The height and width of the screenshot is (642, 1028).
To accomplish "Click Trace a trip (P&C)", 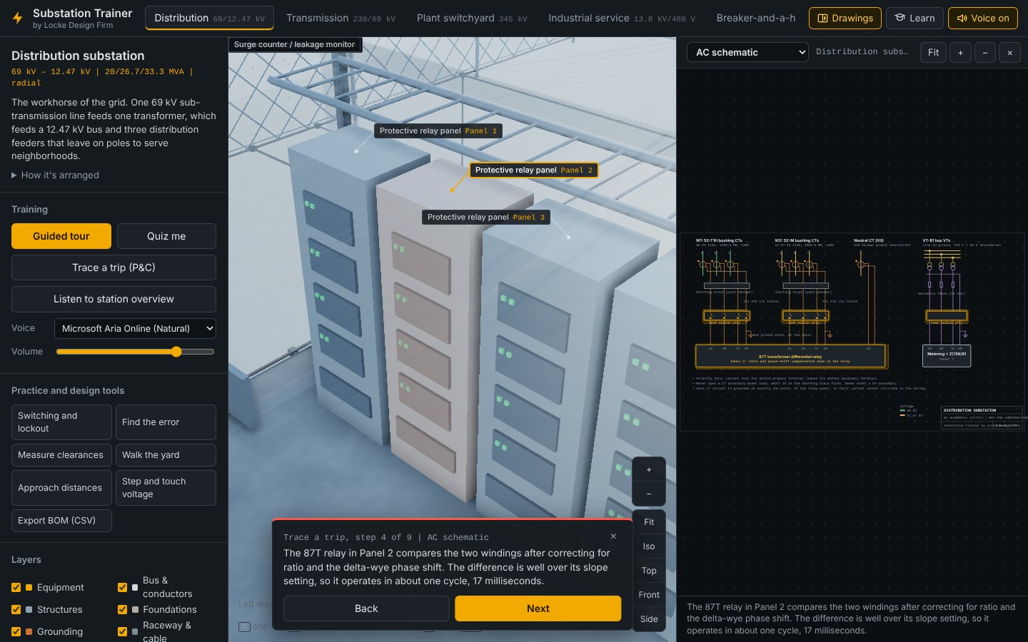I will pos(114,267).
